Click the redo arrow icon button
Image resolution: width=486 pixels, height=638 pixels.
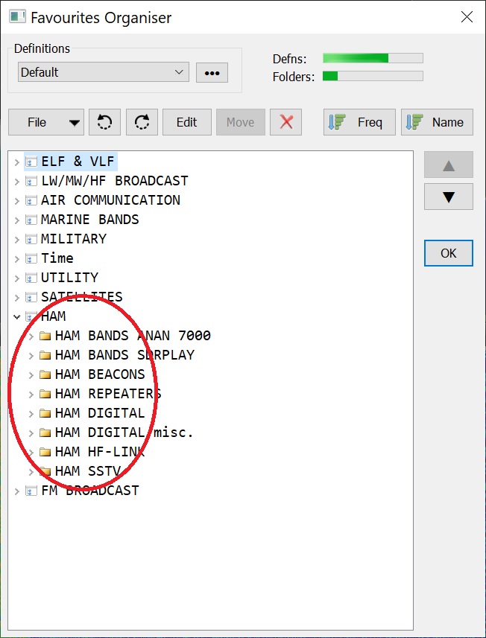click(x=142, y=123)
